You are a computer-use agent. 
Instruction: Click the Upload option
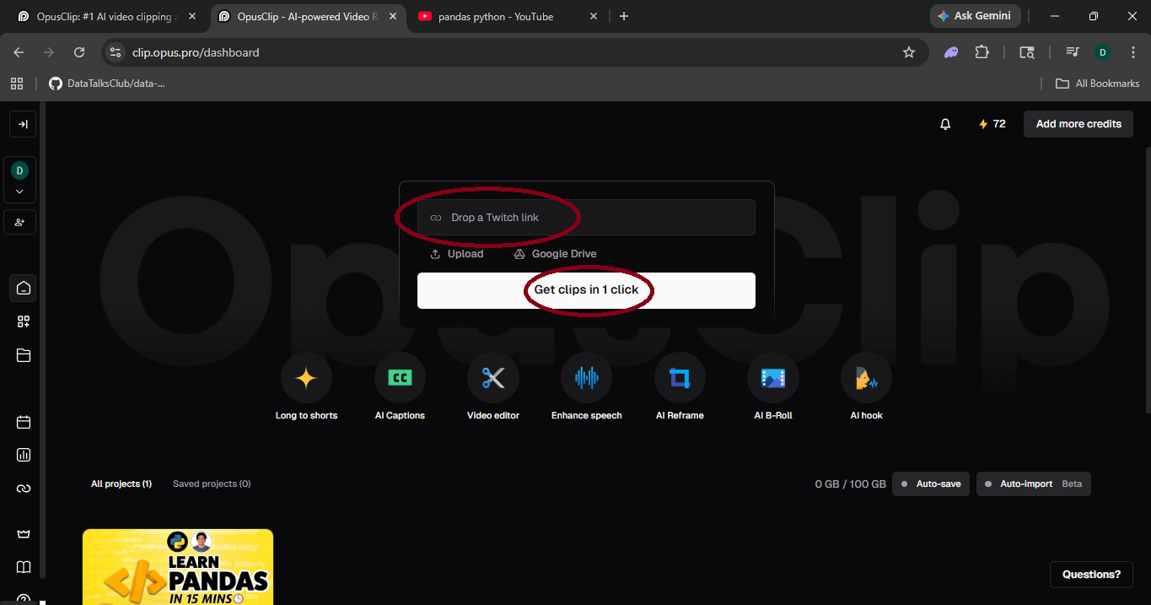(x=456, y=254)
